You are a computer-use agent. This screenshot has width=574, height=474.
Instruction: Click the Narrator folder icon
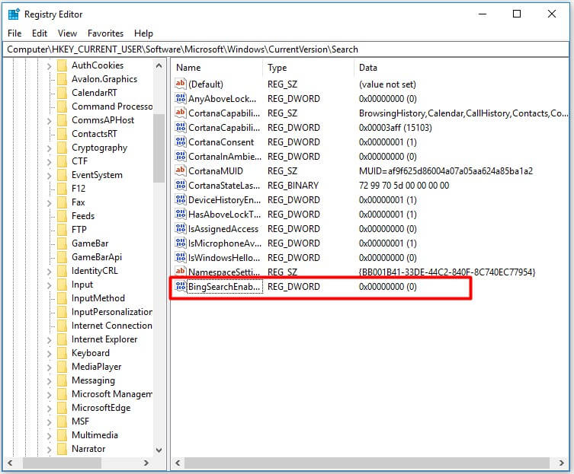click(63, 449)
